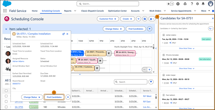Click Change Status in the popup footer

(32, 97)
